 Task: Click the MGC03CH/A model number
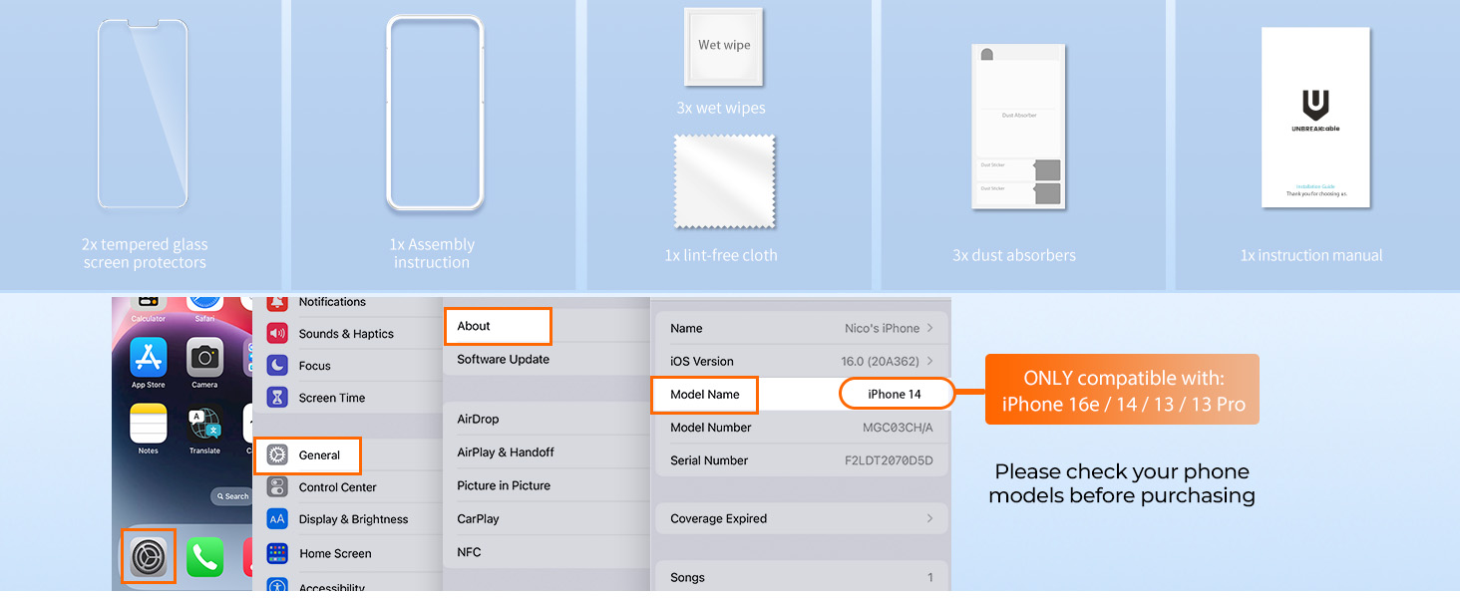pyautogui.click(x=898, y=428)
